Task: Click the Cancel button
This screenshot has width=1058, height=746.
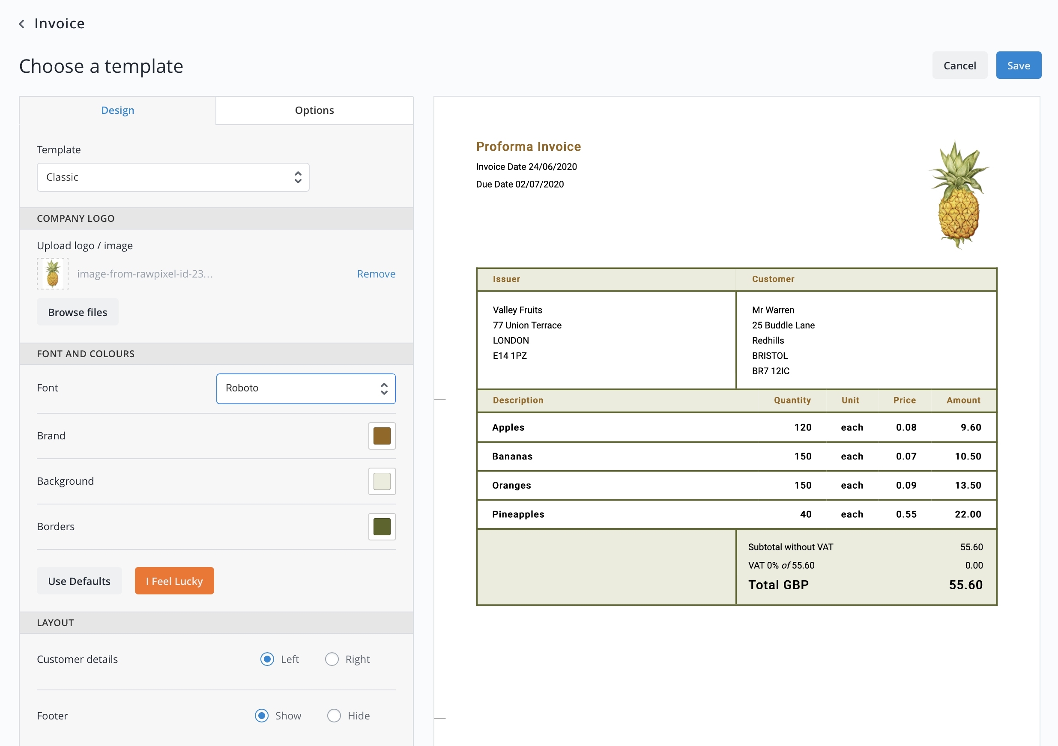Action: (960, 65)
